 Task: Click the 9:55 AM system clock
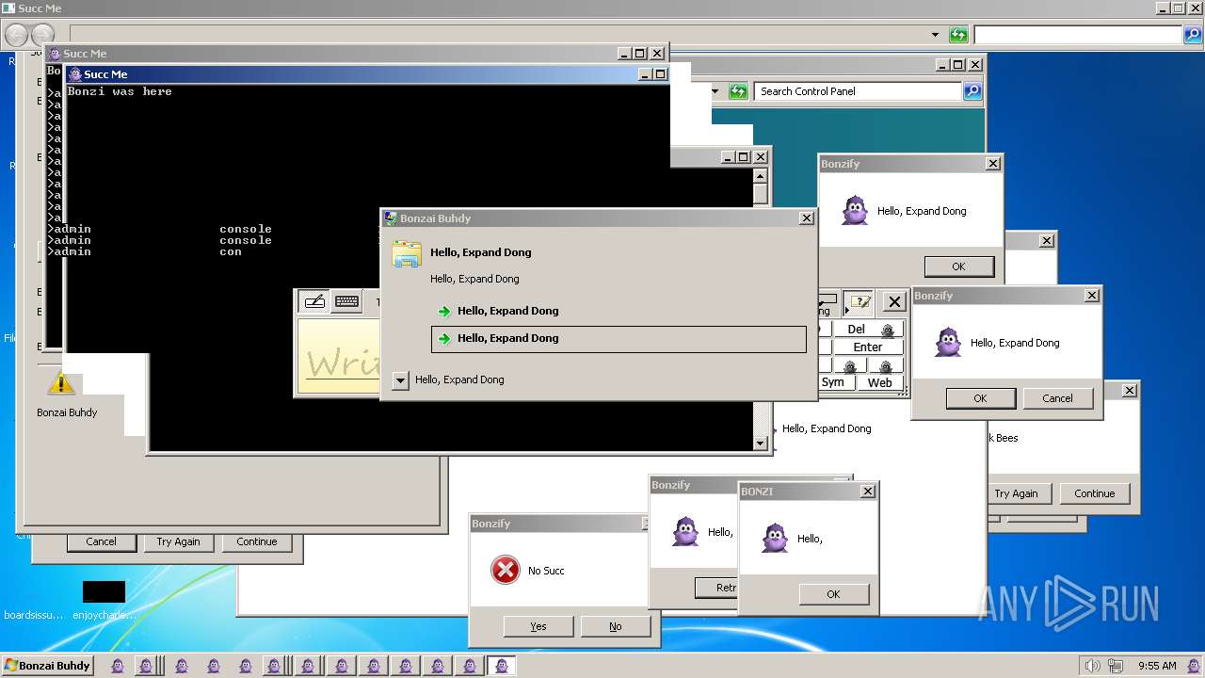[1157, 666]
